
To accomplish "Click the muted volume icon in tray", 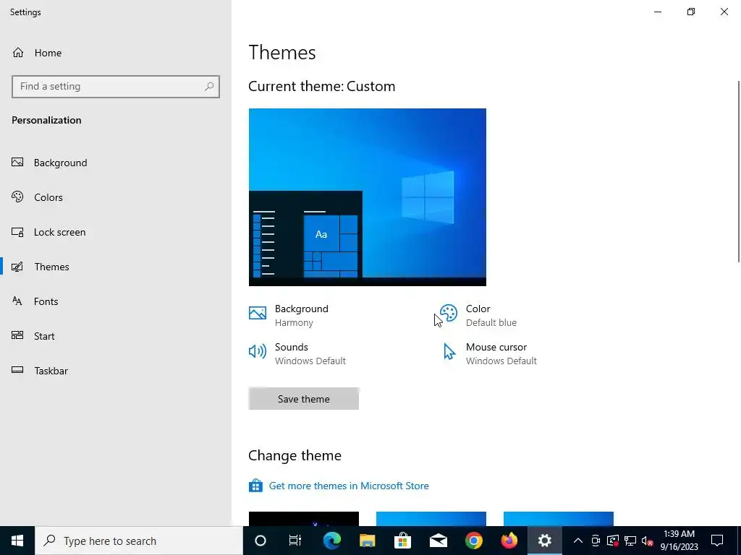I will click(648, 541).
